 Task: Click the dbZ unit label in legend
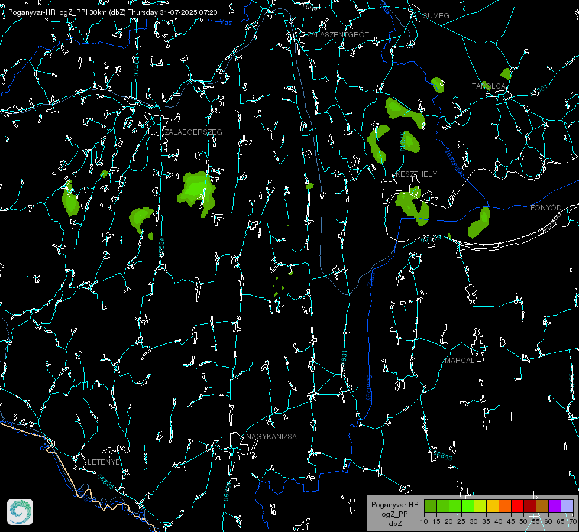click(394, 524)
